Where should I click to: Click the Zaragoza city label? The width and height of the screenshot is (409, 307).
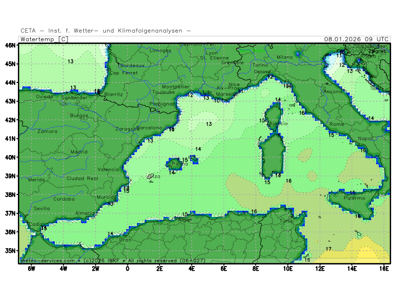click(x=126, y=129)
